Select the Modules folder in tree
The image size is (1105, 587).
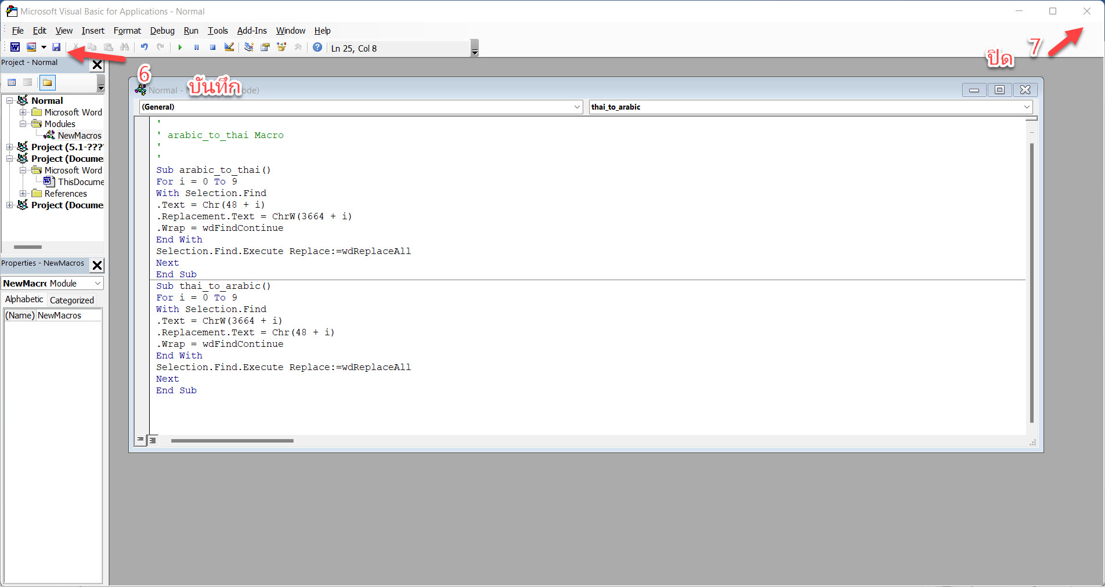pos(60,124)
